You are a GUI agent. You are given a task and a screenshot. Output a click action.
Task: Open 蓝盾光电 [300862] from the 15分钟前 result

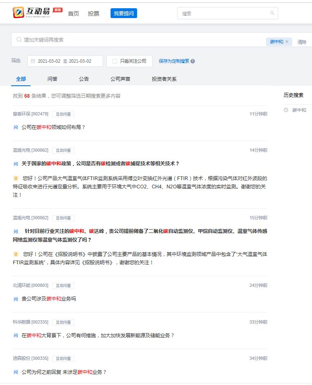coord(30,218)
